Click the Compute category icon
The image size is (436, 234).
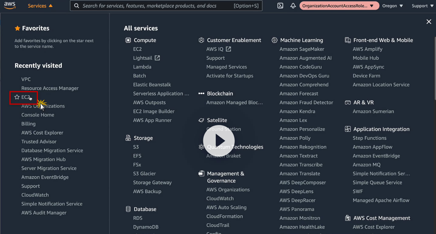(x=128, y=40)
